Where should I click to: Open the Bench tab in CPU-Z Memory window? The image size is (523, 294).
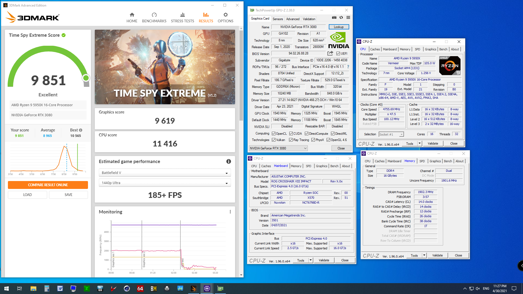click(448, 161)
